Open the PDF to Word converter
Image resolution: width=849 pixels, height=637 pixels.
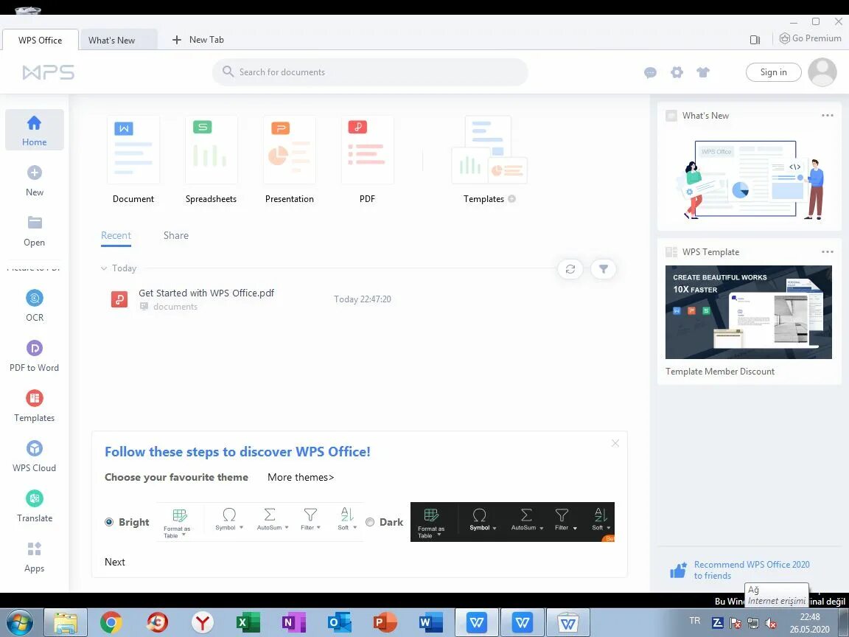point(35,356)
